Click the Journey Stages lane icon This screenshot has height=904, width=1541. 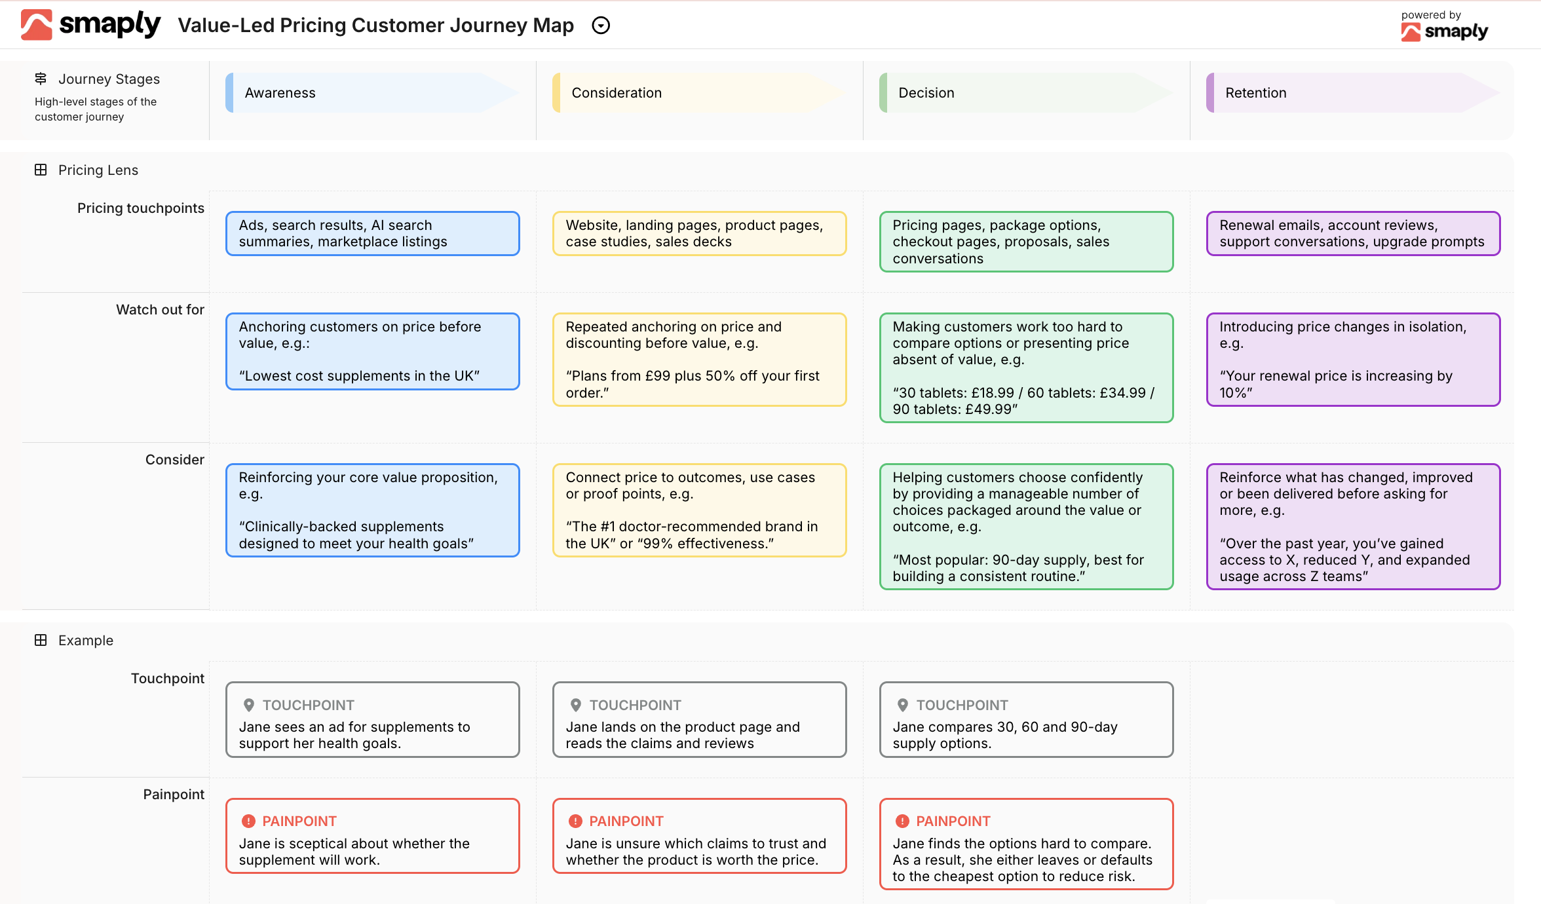pyautogui.click(x=41, y=79)
